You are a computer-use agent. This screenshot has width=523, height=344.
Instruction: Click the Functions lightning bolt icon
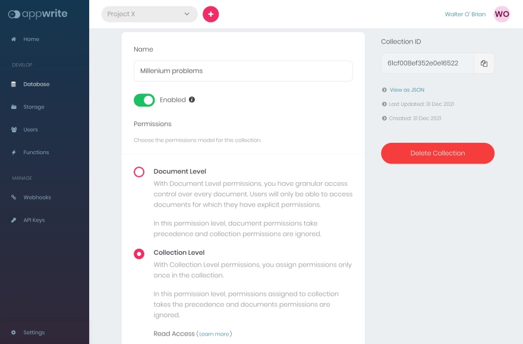tap(14, 152)
